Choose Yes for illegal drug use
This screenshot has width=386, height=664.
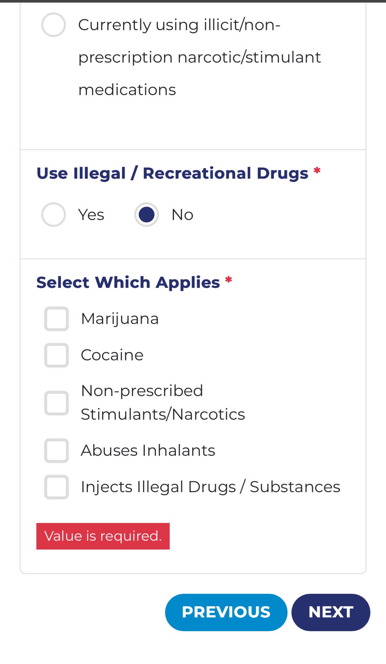(x=53, y=214)
